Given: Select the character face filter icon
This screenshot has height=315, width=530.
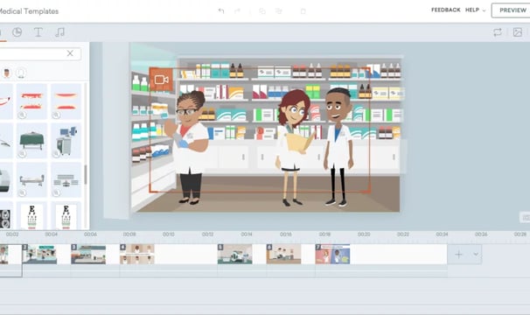Looking at the screenshot, I should click(6, 73).
